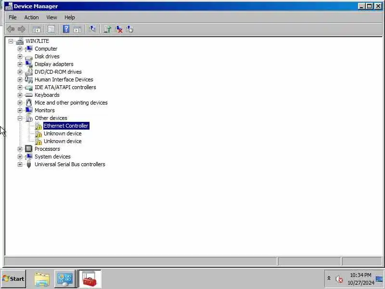
Task: Click the Forward arrow toolbar icon
Action: coord(22,29)
